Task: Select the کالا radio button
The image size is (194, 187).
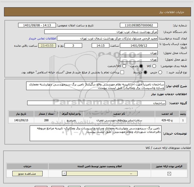Action: [154, 66]
